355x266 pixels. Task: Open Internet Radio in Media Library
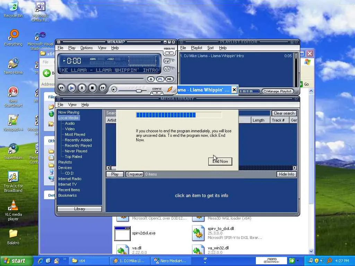coord(70,179)
